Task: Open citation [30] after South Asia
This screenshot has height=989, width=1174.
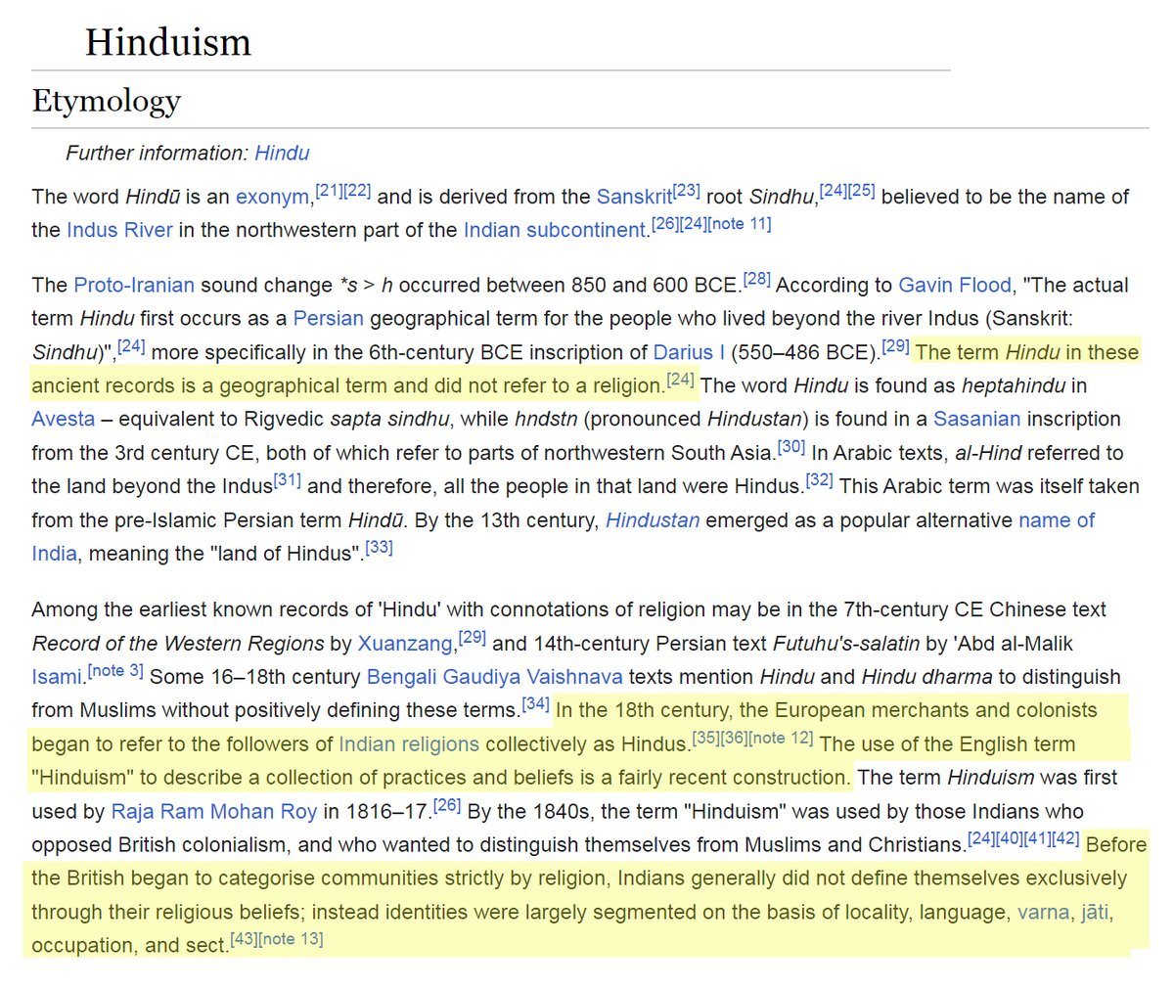Action: [791, 447]
